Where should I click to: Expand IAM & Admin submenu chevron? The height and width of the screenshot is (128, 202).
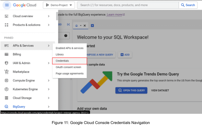(x=49, y=63)
